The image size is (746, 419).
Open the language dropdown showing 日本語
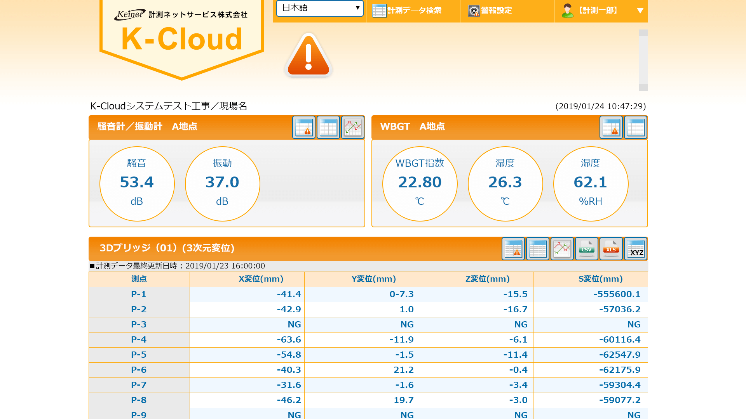320,8
